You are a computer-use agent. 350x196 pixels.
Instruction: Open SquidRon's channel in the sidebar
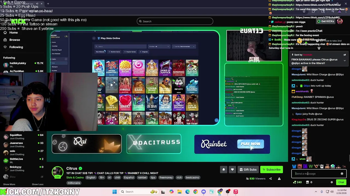click(x=23, y=137)
